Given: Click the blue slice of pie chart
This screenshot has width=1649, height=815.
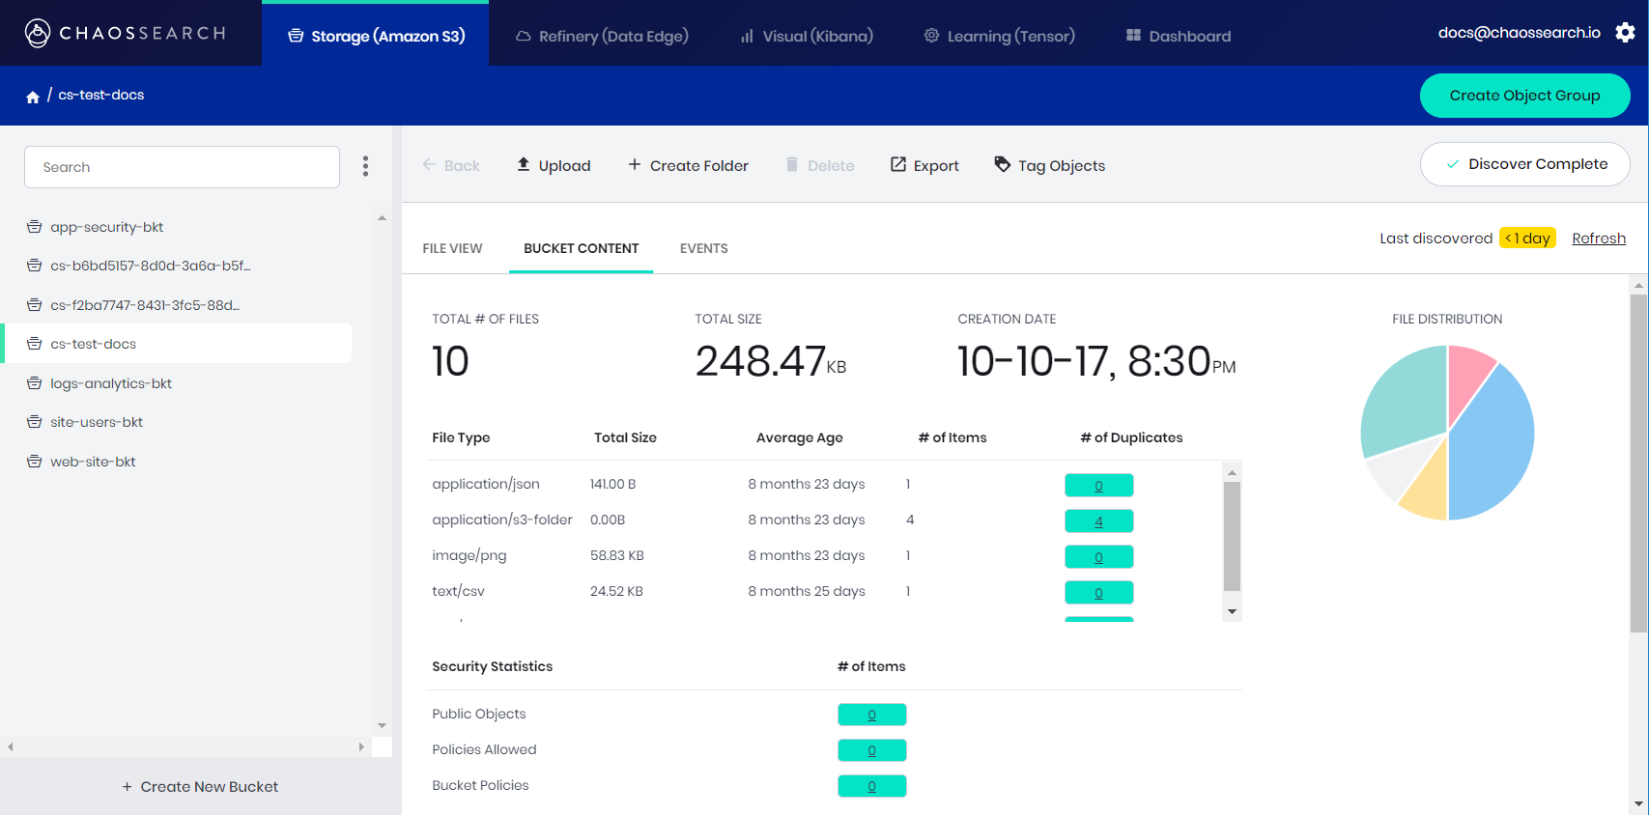Looking at the screenshot, I should coord(1493,444).
